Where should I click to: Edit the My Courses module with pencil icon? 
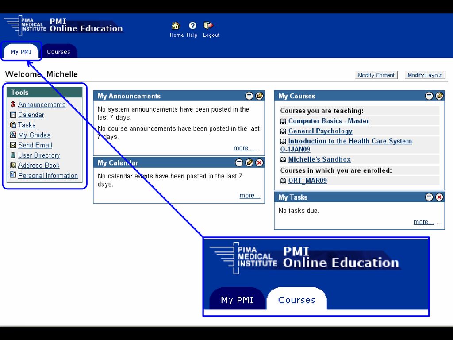(x=439, y=96)
